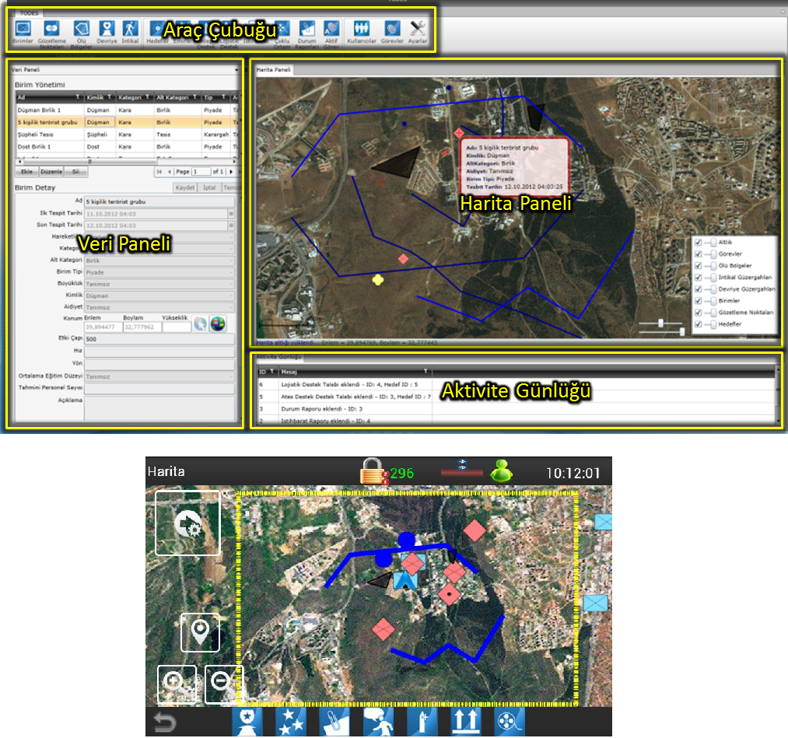Tap the zoom out magnifier on mobile map
Image resolution: width=788 pixels, height=738 pixels.
tap(224, 684)
